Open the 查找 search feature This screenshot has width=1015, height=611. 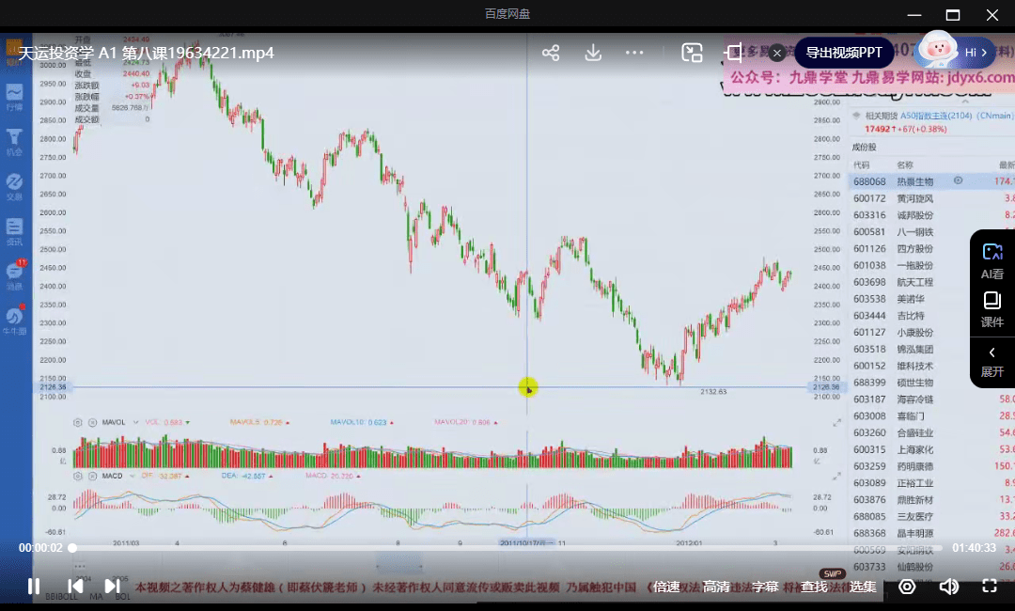click(814, 587)
